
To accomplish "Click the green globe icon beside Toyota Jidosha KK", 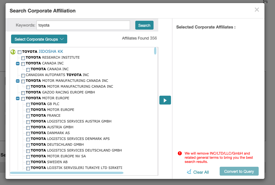I will point(13,52).
